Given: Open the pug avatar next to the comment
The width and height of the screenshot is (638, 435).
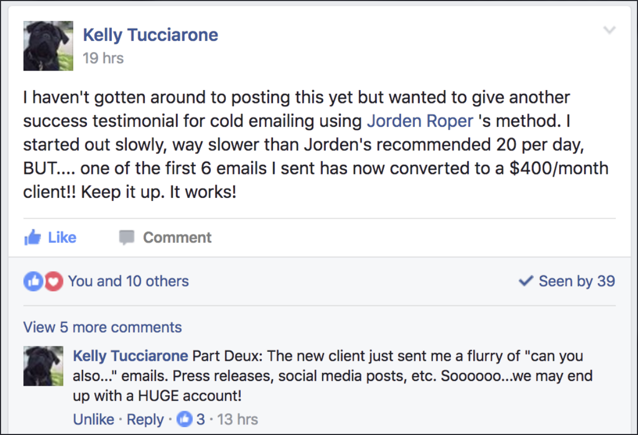Looking at the screenshot, I should click(43, 366).
